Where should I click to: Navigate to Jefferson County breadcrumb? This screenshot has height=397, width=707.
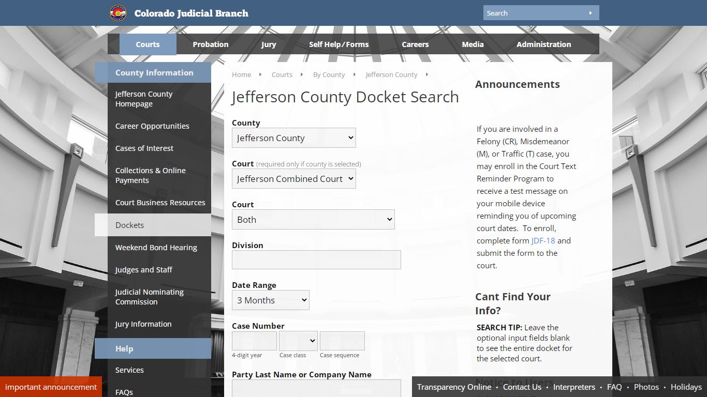pyautogui.click(x=391, y=75)
